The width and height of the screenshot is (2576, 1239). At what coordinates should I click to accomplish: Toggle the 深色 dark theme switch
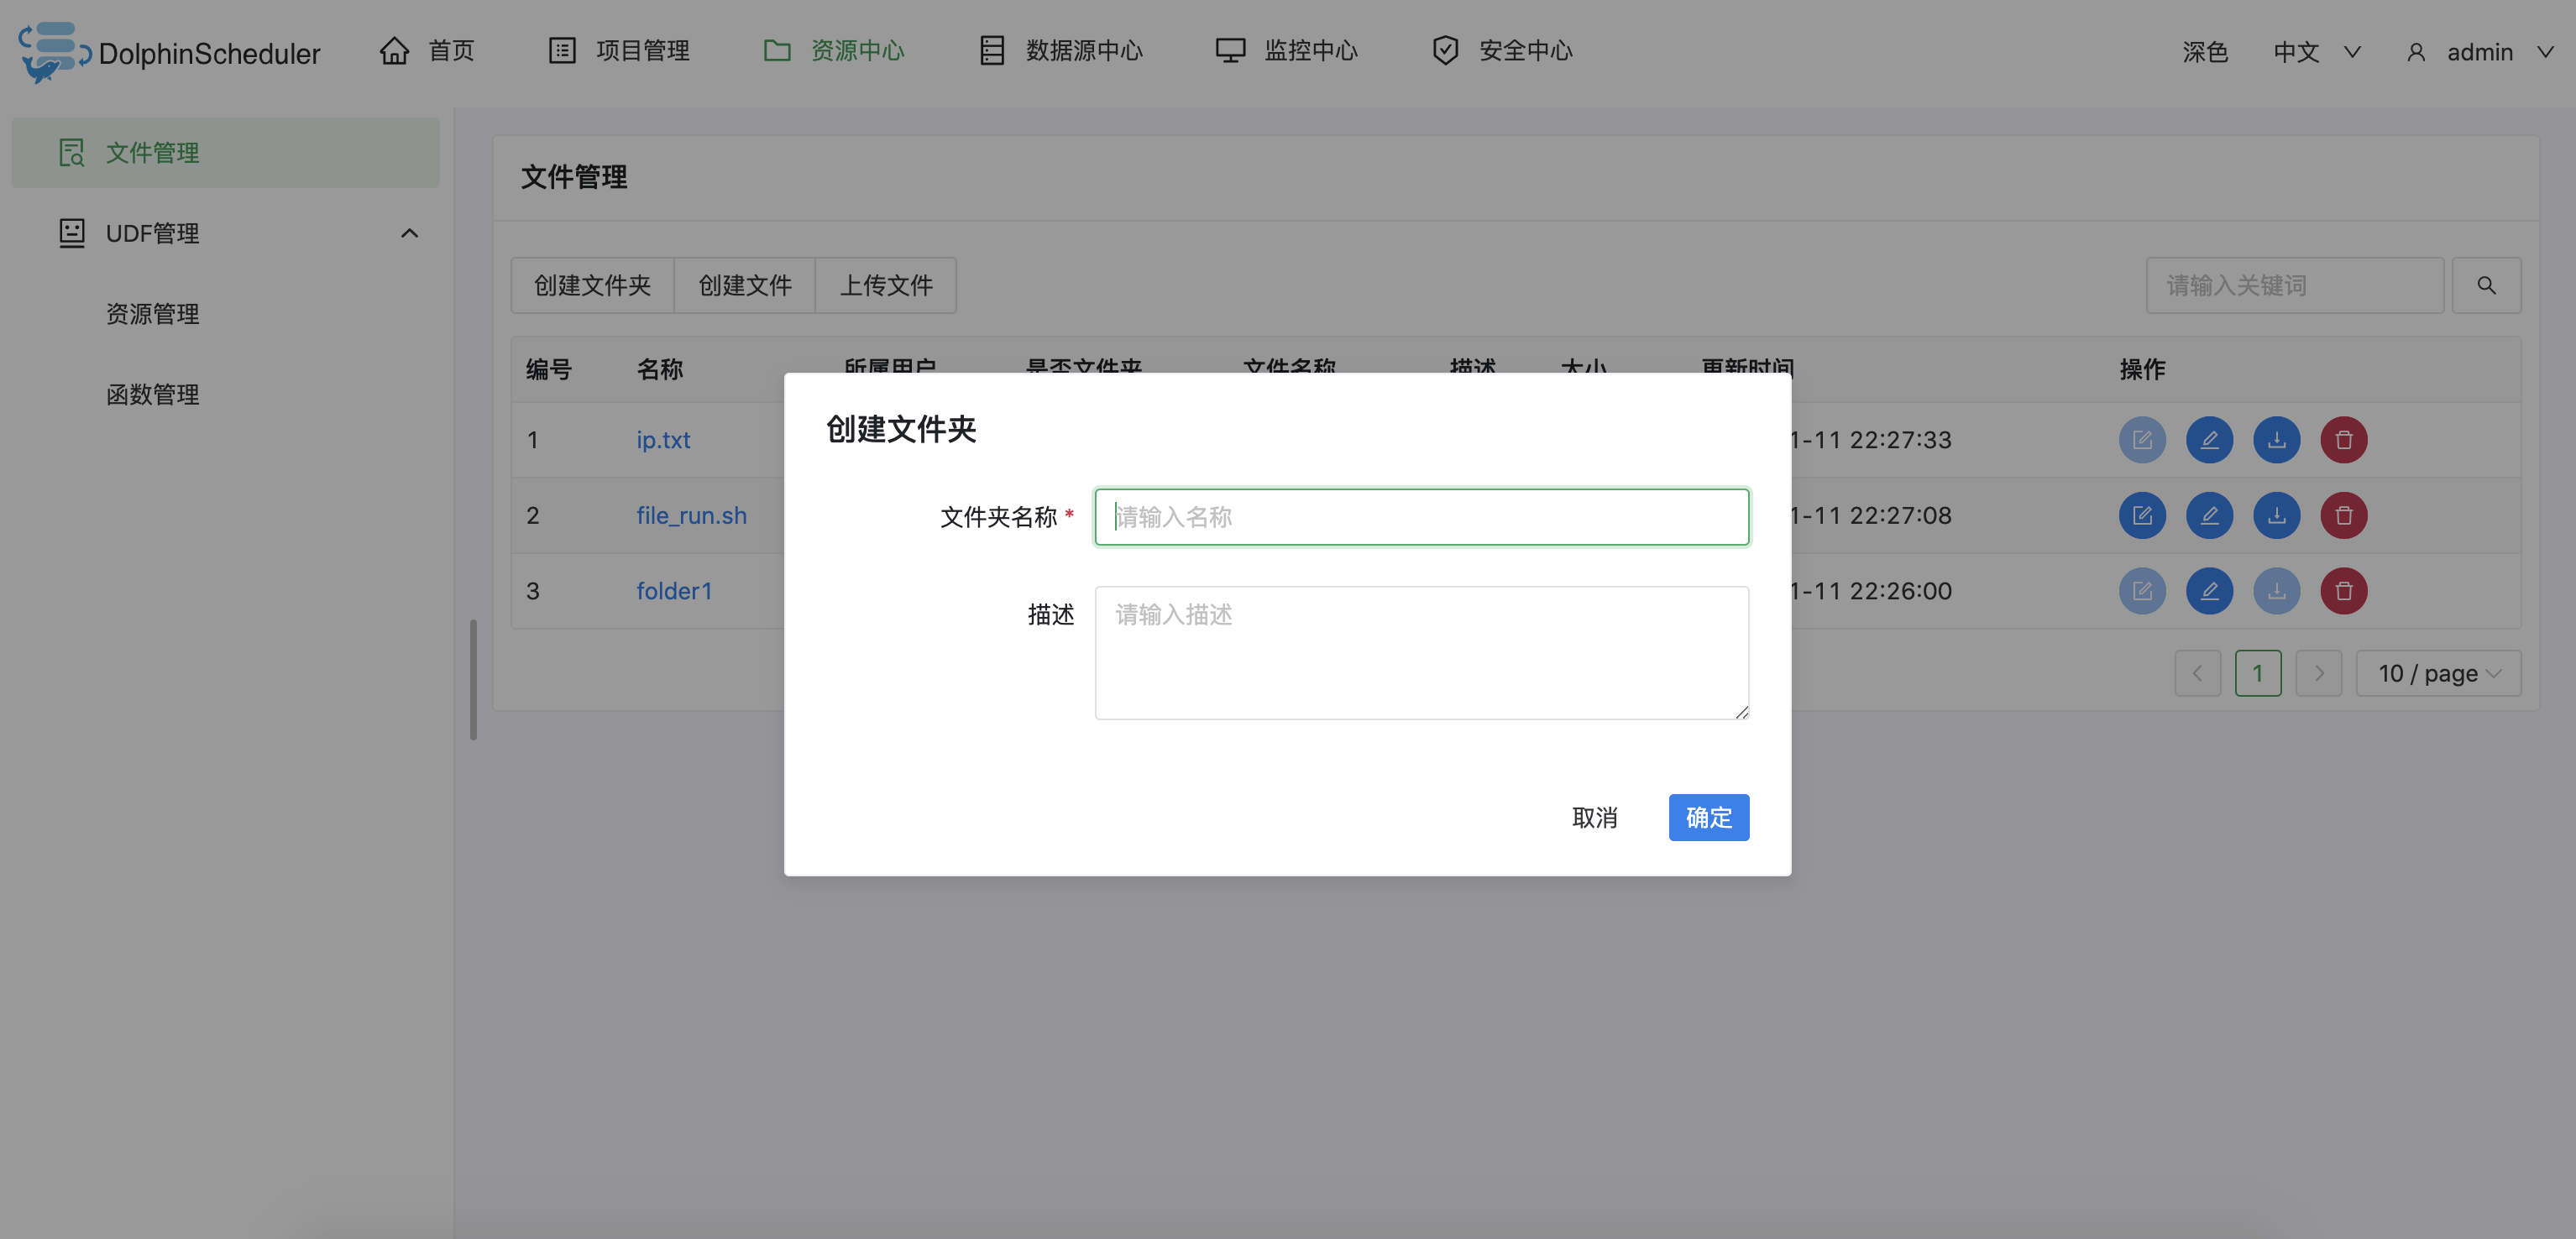click(2204, 52)
